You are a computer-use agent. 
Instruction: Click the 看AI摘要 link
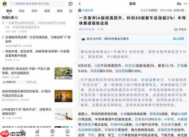[x=179, y=39]
